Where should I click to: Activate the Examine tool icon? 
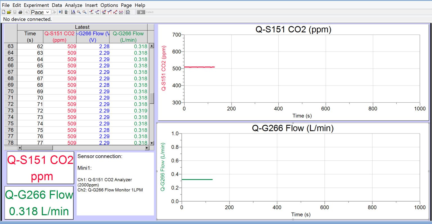(x=91, y=12)
